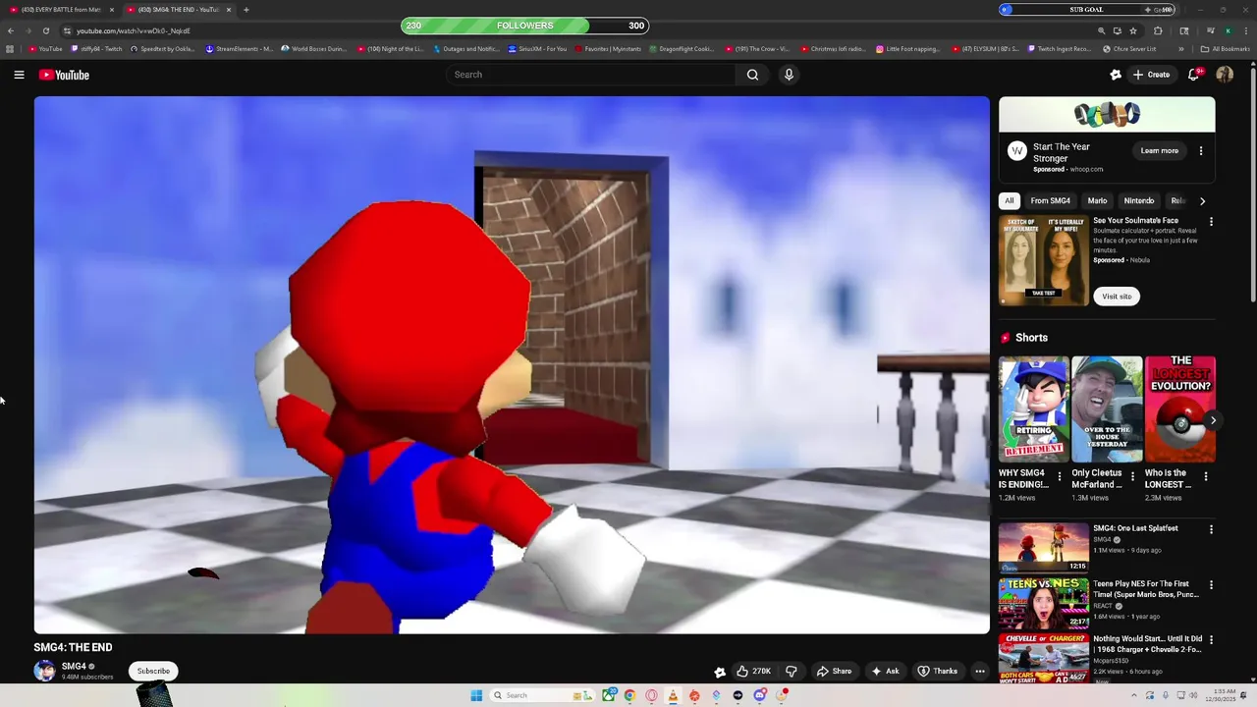
Task: Click the Windows taskbar search box
Action: tap(543, 695)
